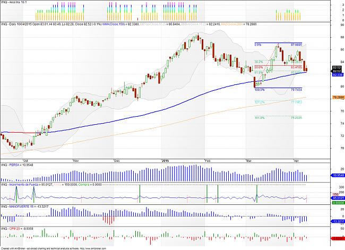Screen dimensions: 345x250
Task: Open the amibroker.com link in footer
Action: pos(92,248)
